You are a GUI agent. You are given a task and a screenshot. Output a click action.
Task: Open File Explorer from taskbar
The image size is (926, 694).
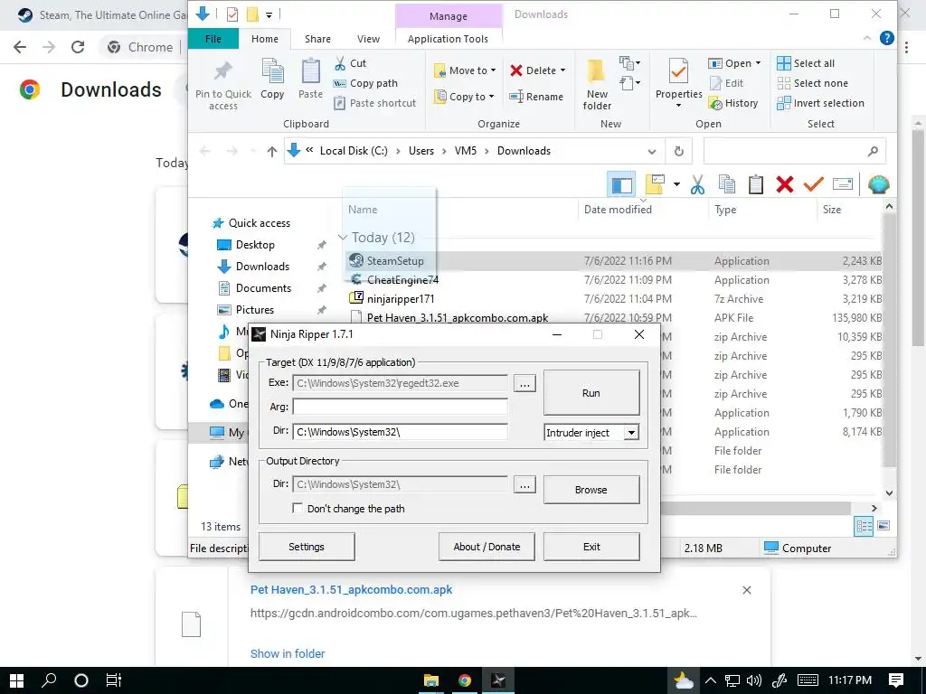[431, 680]
